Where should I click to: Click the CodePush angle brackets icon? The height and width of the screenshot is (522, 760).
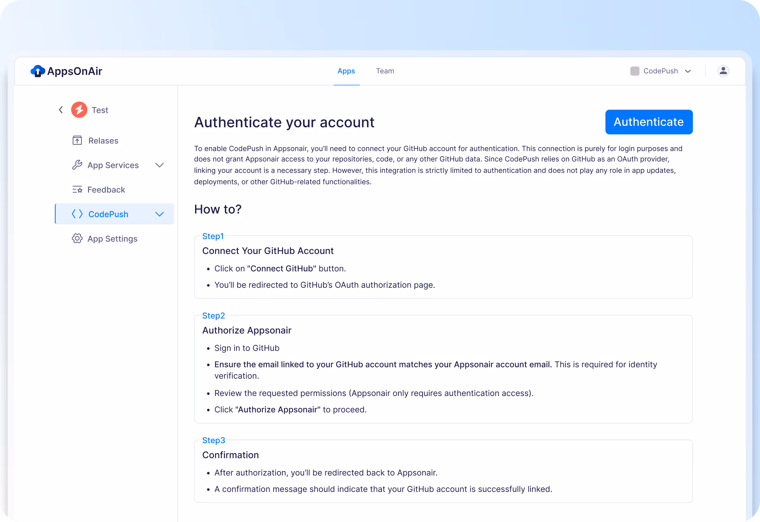click(x=77, y=214)
